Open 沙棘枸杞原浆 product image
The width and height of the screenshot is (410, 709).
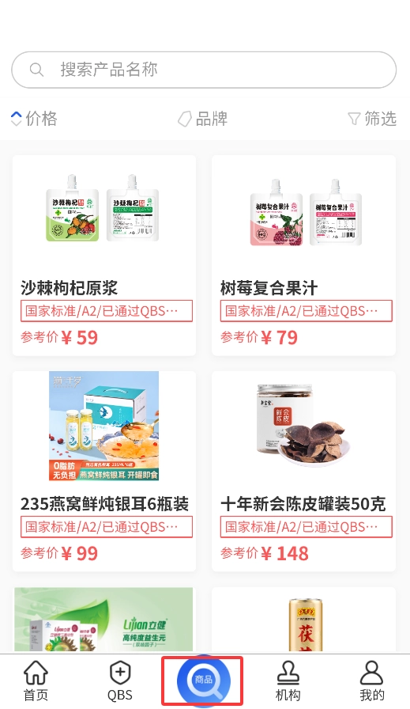pos(103,207)
